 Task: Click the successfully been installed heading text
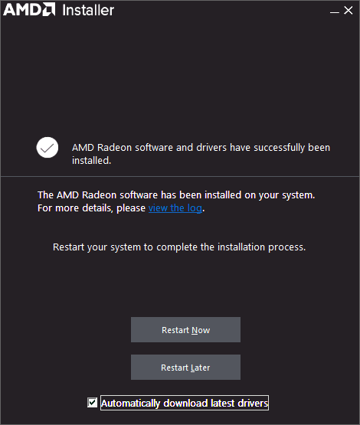coord(201,154)
